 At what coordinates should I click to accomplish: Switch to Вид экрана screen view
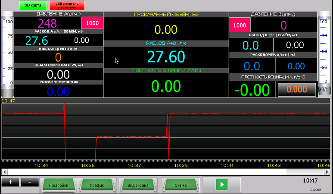point(138,185)
